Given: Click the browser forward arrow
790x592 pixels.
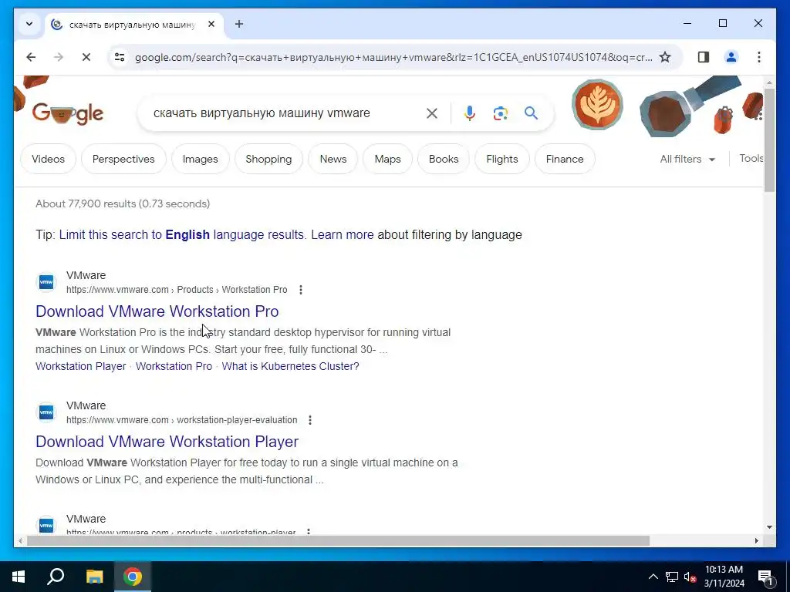Looking at the screenshot, I should (59, 57).
